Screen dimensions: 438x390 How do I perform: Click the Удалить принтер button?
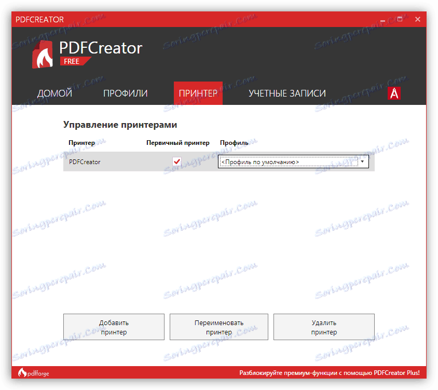[324, 327]
